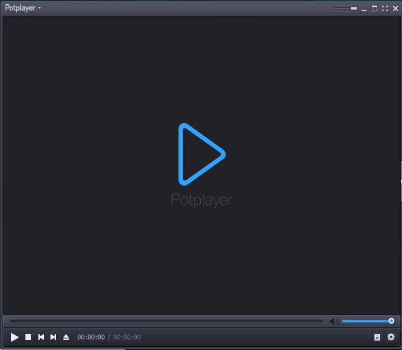Click the seek bar timeline
The width and height of the screenshot is (402, 350).
tap(166, 321)
